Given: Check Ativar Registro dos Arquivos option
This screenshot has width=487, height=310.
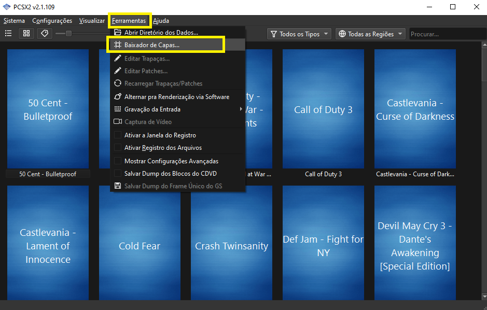Looking at the screenshot, I should (117, 148).
